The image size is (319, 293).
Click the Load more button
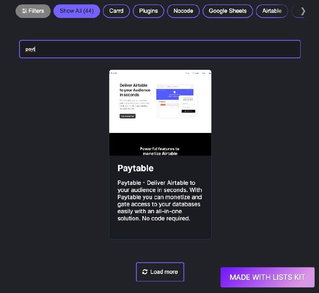click(160, 272)
